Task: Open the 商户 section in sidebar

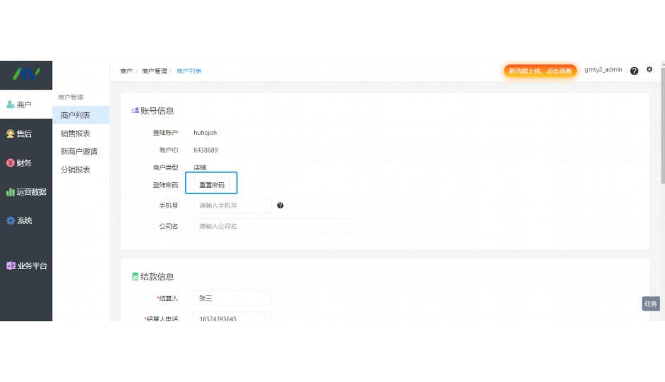Action: pyautogui.click(x=26, y=105)
